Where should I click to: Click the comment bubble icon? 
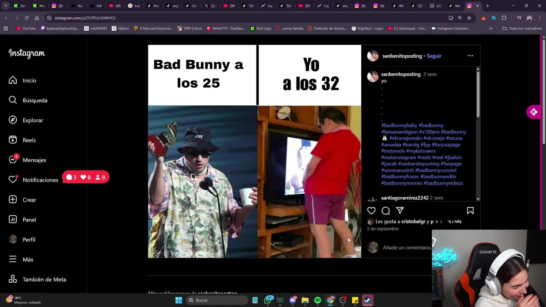(x=386, y=211)
